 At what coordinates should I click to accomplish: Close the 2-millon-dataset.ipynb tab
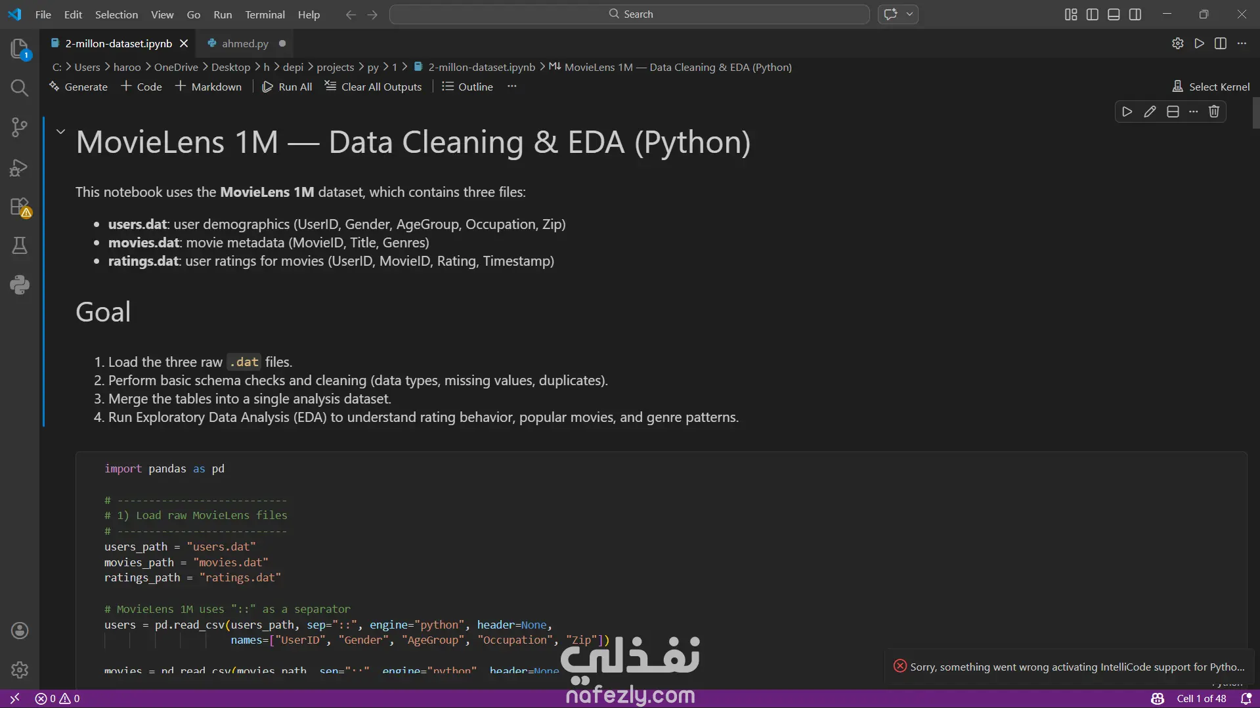(184, 43)
